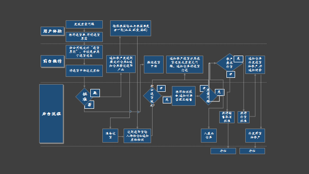Select 存档 box beneath 补发新货给客户
The width and height of the screenshot is (309, 174).
point(252,151)
